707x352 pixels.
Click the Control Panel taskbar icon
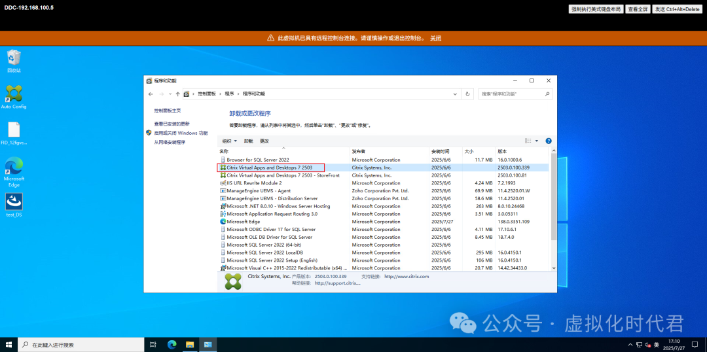208,345
